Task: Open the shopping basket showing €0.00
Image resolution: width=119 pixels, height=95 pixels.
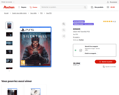Action: pyautogui.click(x=111, y=7)
